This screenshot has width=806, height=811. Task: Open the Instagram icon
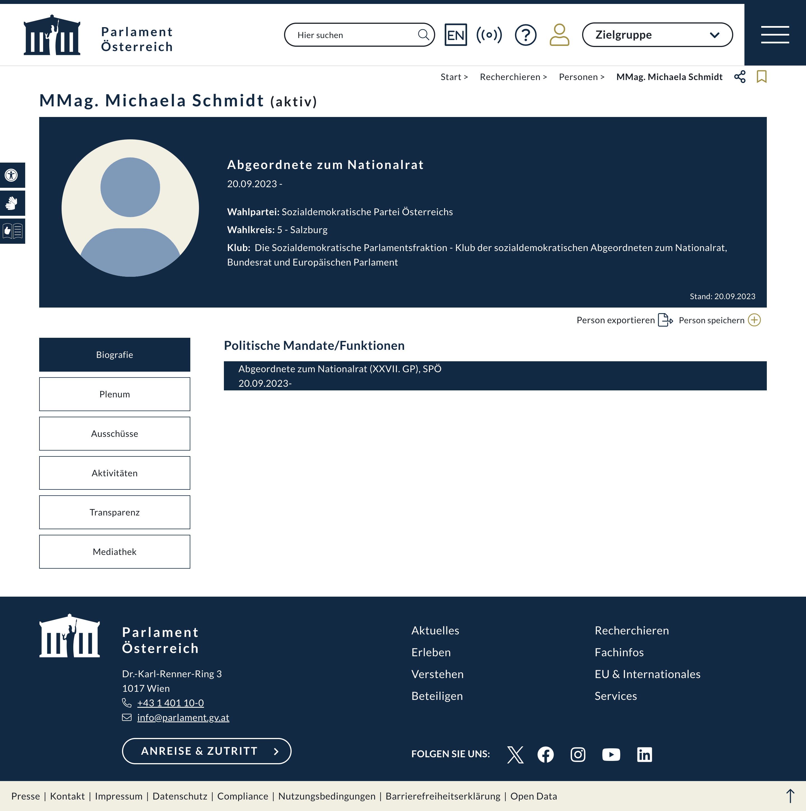tap(578, 755)
